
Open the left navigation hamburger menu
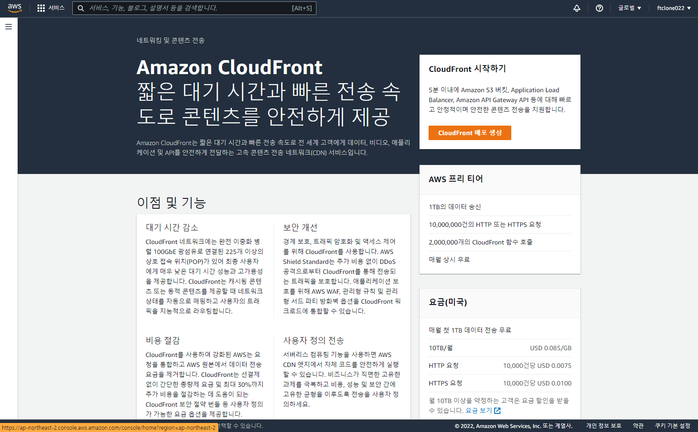pos(9,27)
